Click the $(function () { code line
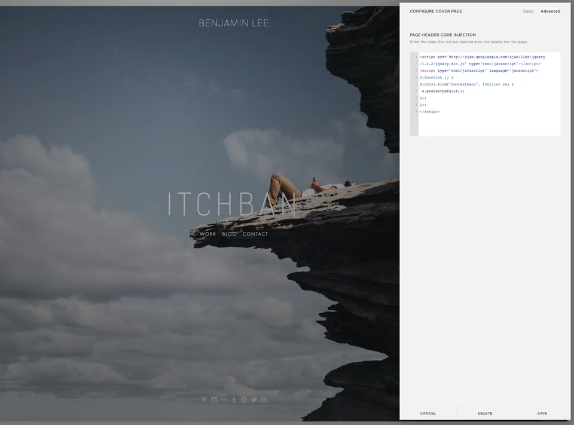The image size is (574, 425). point(436,78)
